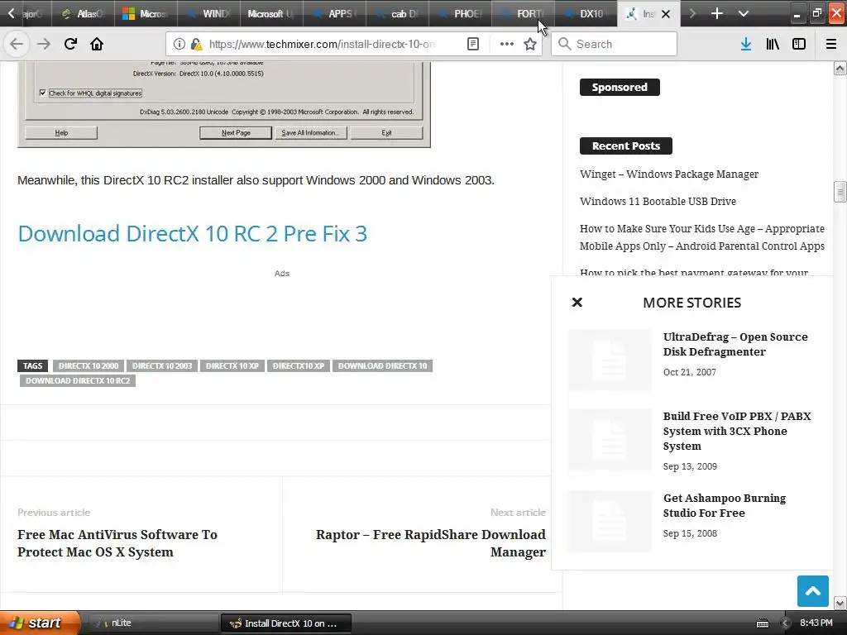Click the Exit button in DxDiag image
Viewport: 847px width, 635px height.
tap(386, 132)
